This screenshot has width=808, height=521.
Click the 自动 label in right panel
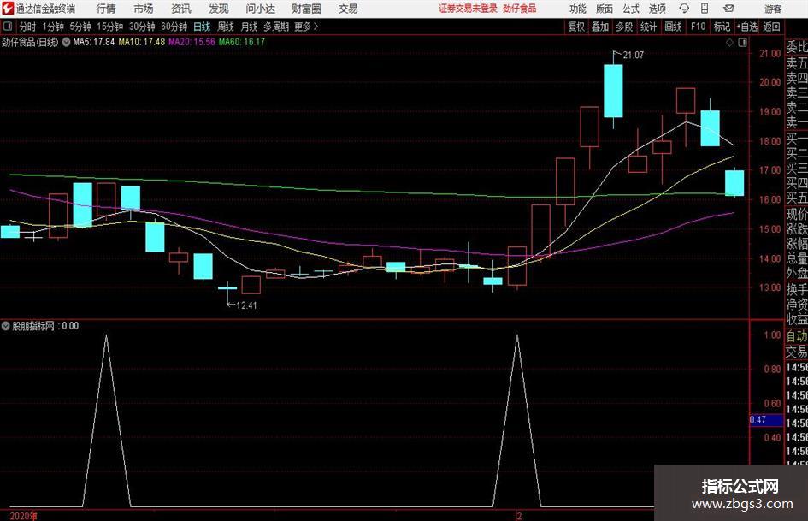pyautogui.click(x=797, y=336)
